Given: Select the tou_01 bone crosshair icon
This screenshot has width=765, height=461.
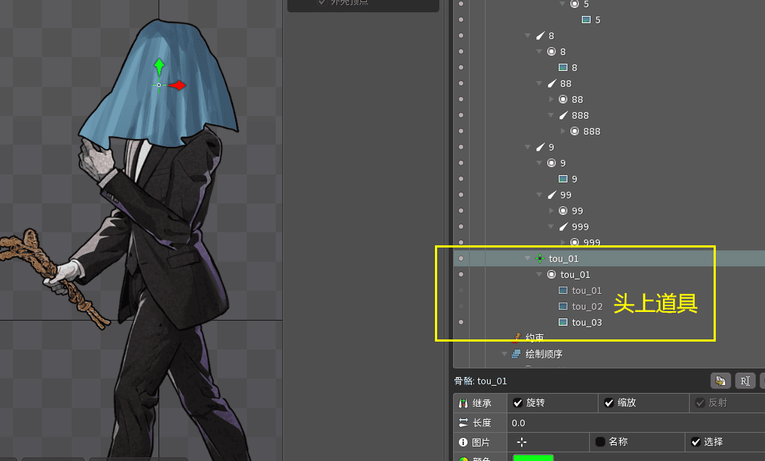Looking at the screenshot, I should (539, 258).
